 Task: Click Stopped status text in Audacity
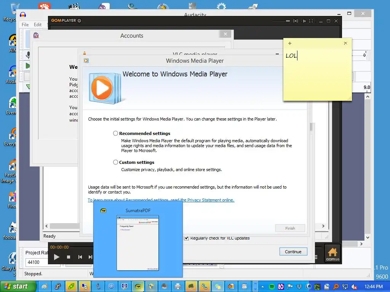click(34, 274)
